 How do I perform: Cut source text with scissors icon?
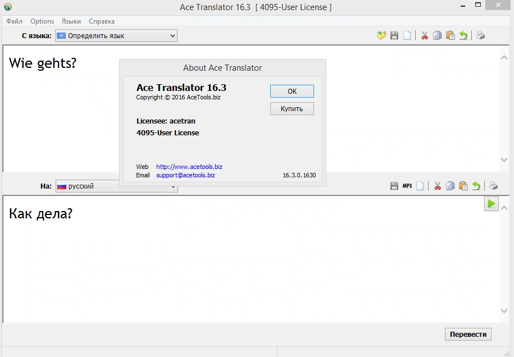[425, 35]
